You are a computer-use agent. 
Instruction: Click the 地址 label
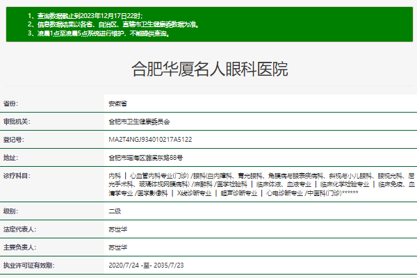[10, 158]
